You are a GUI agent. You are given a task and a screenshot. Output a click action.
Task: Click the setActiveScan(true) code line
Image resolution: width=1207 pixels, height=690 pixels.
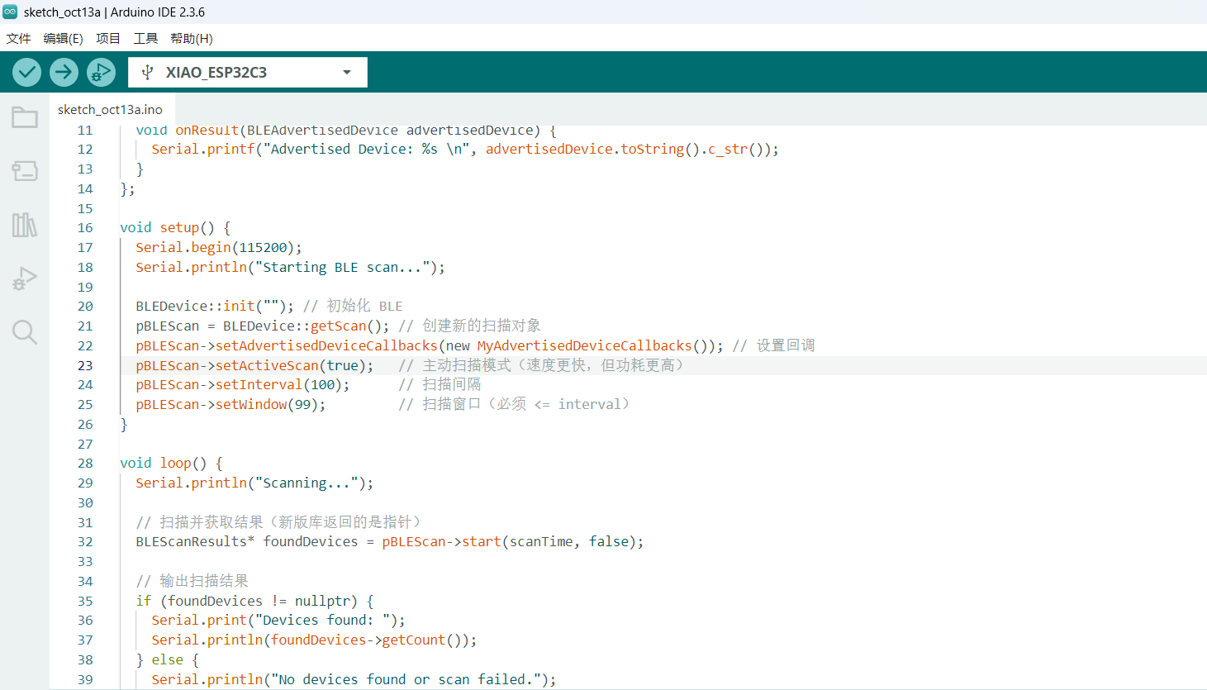(254, 365)
